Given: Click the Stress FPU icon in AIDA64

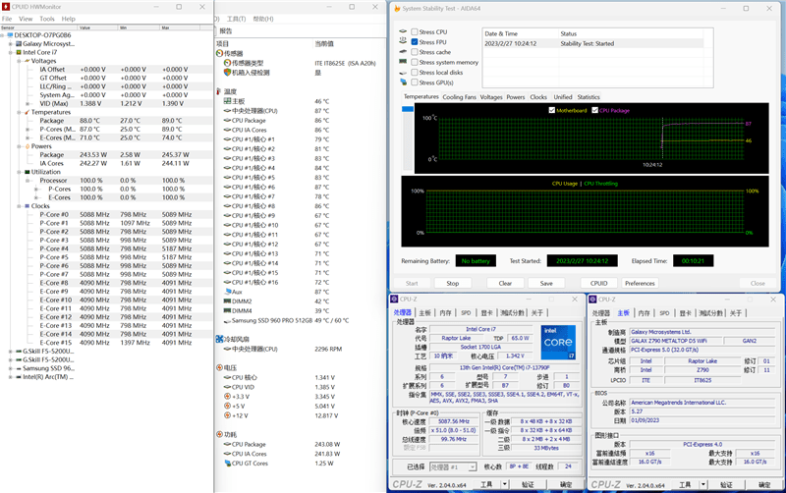Looking at the screenshot, I should pyautogui.click(x=403, y=41).
